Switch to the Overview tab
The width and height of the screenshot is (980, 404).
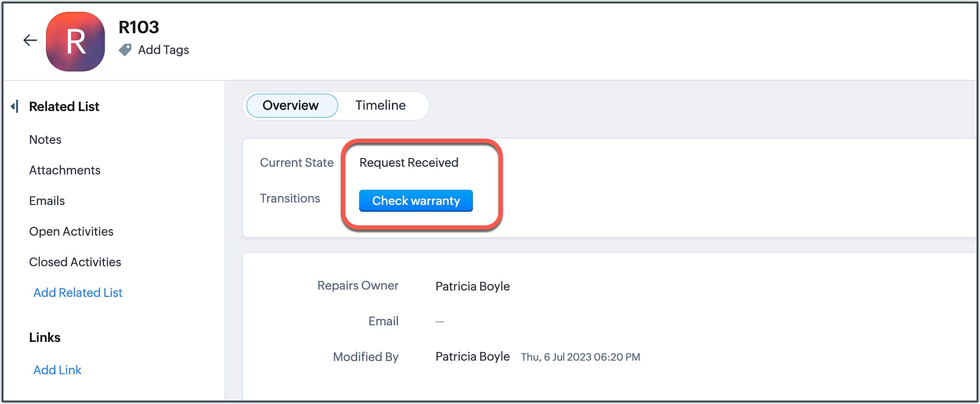[291, 106]
